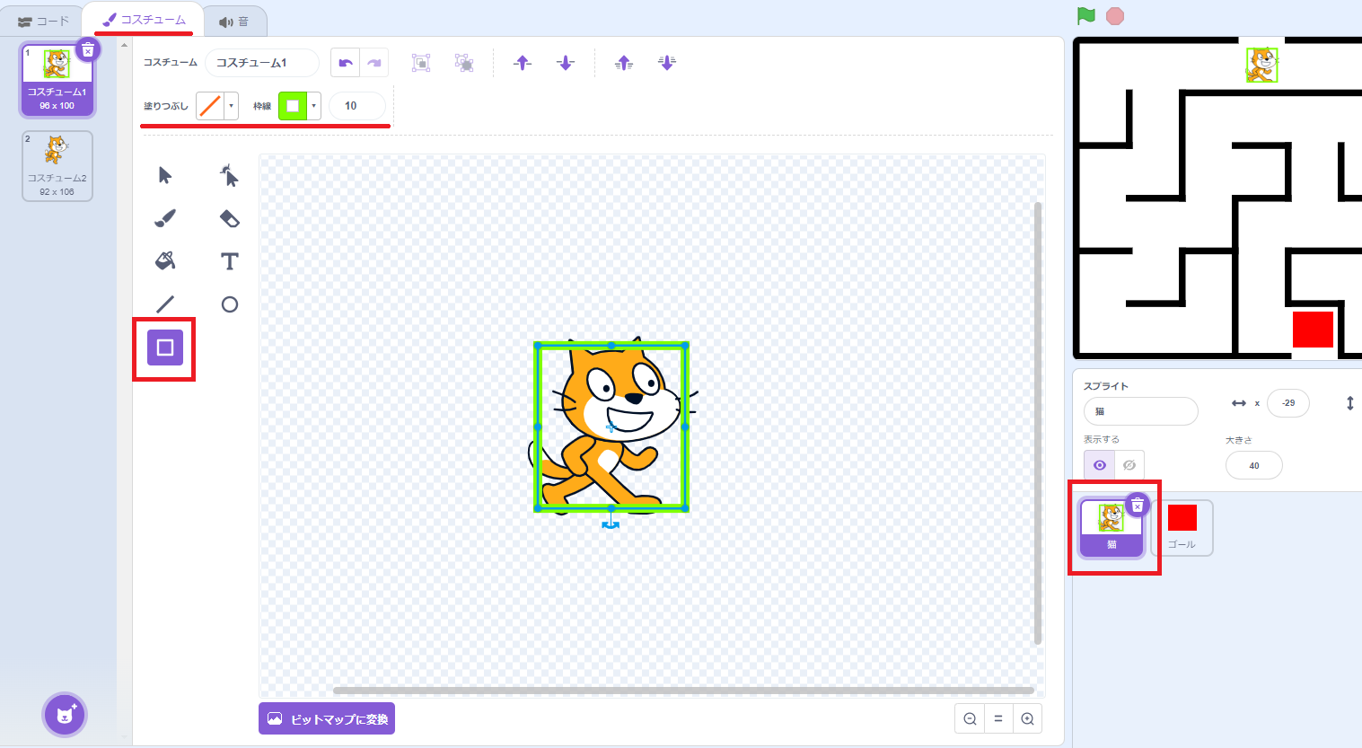Screen dimensions: 1362x748
Task: Expand the sprite creation cat menu
Action: pos(65,714)
